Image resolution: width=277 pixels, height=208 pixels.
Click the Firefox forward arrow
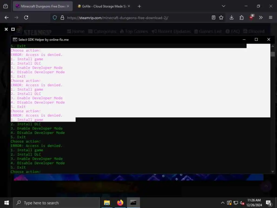pyautogui.click(x=16, y=18)
